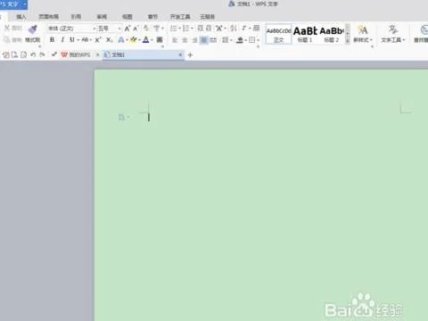428x321 pixels.
Task: Toggle bold formatting
Action: 52,39
